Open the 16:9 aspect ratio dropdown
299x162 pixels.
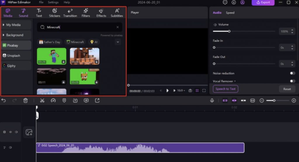point(181,91)
